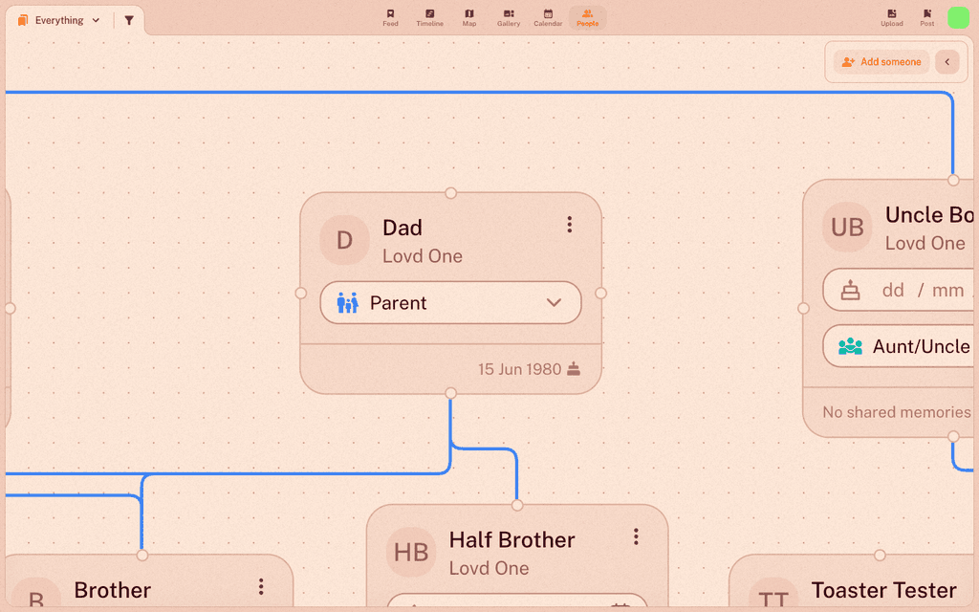979x612 pixels.
Task: Click the Add someone button
Action: click(x=881, y=62)
